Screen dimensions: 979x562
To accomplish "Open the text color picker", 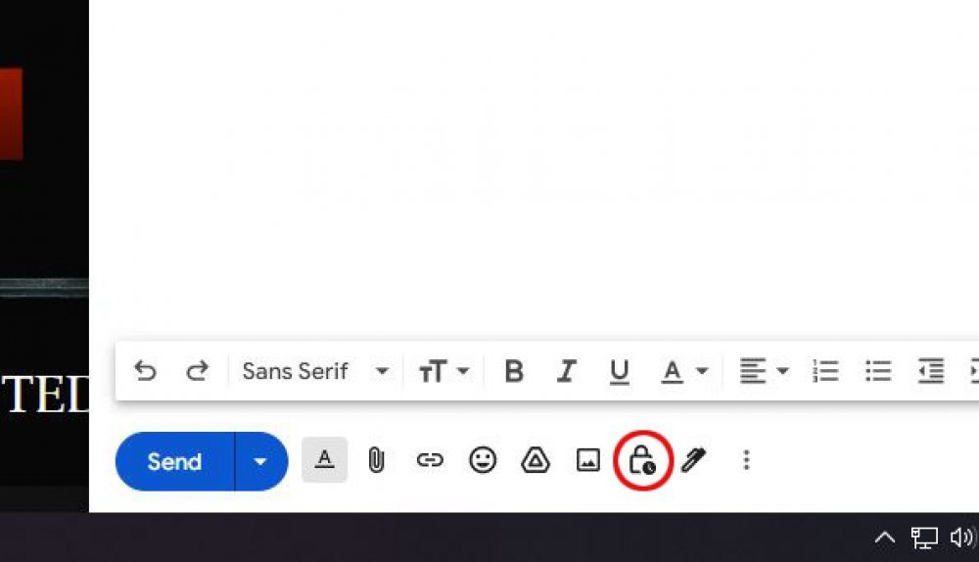I will 684,371.
